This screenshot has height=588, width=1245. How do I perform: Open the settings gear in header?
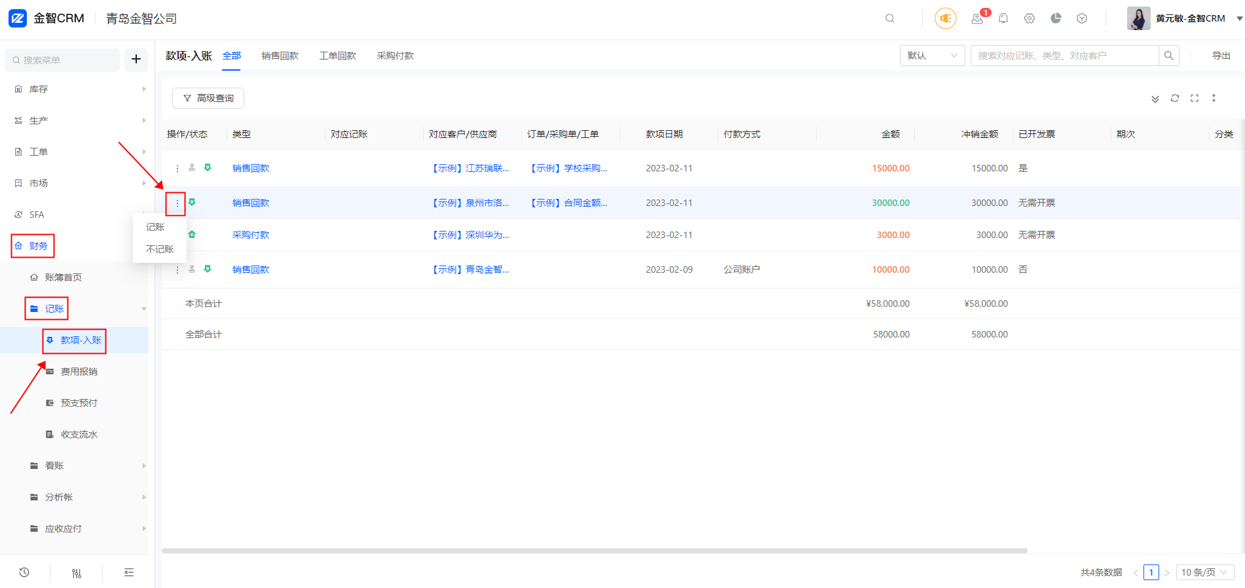click(1030, 18)
